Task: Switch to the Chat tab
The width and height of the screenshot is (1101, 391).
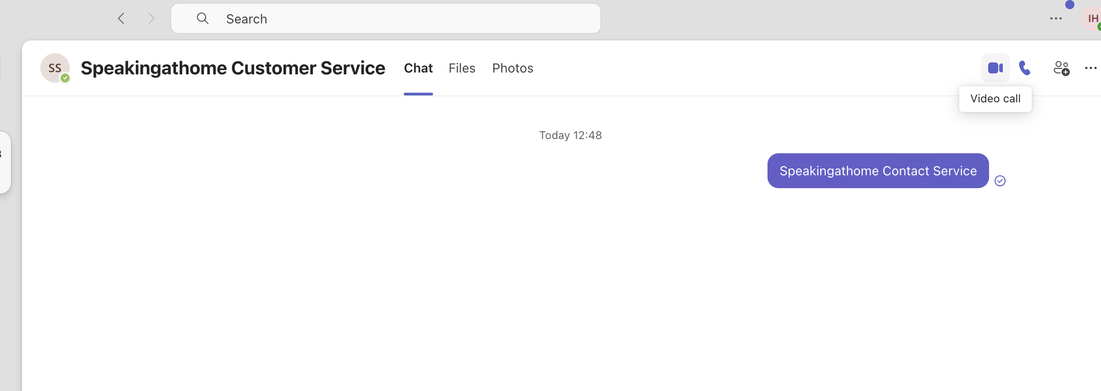Action: tap(418, 68)
